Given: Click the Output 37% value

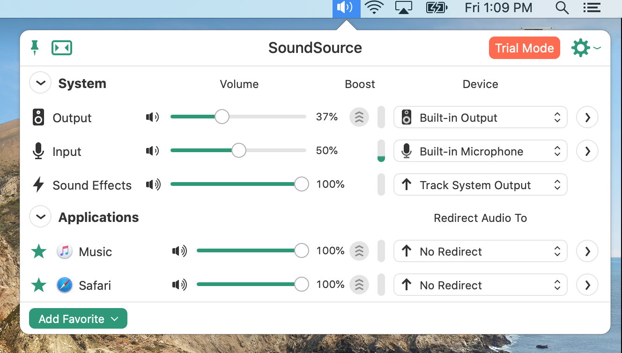Looking at the screenshot, I should (327, 117).
